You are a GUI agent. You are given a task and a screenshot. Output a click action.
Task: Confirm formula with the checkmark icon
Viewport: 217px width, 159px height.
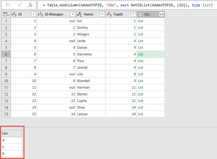pos(20,5)
